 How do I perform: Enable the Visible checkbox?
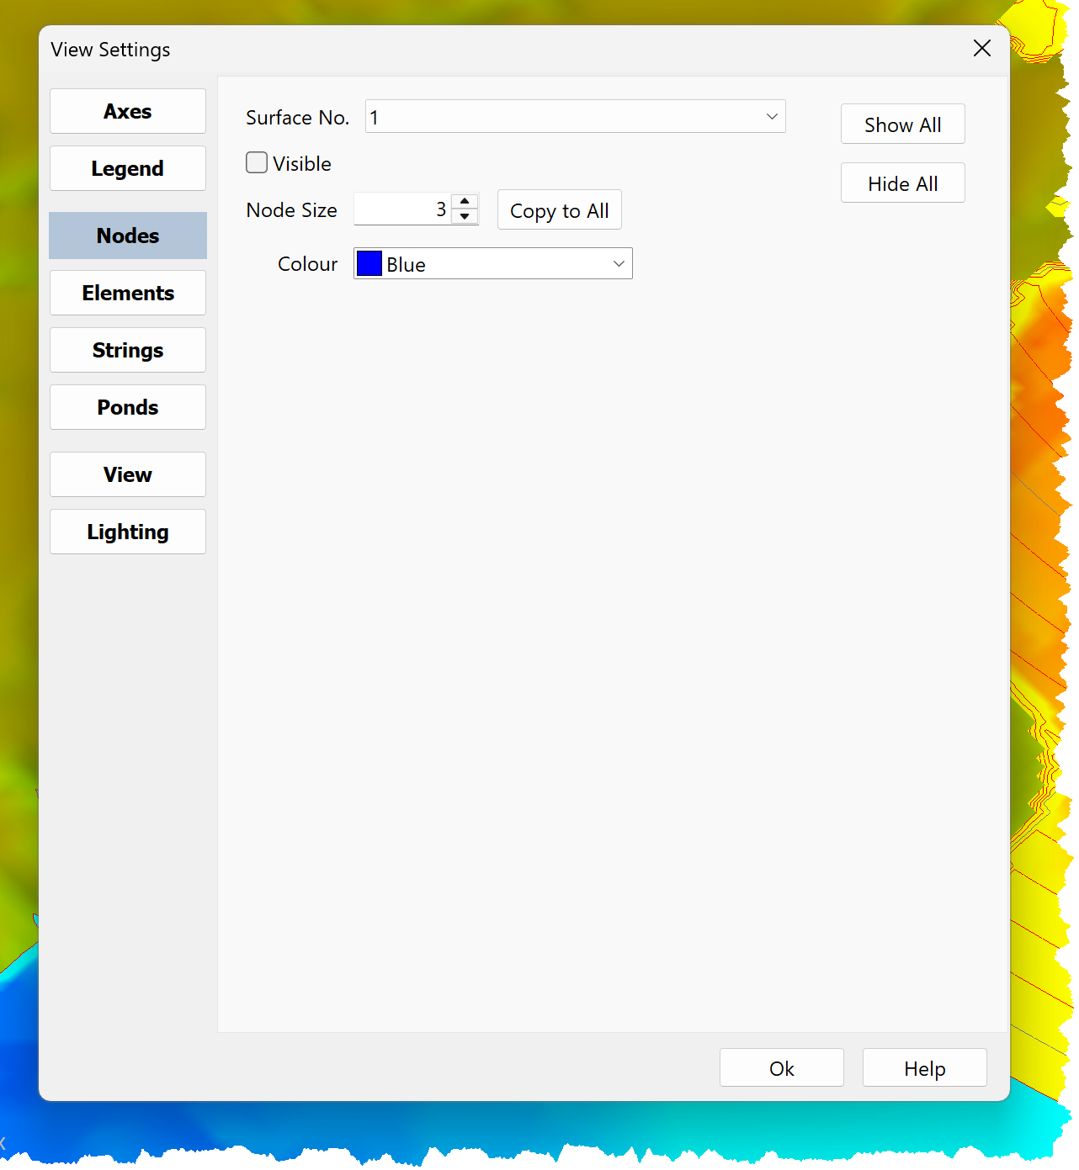tap(257, 162)
